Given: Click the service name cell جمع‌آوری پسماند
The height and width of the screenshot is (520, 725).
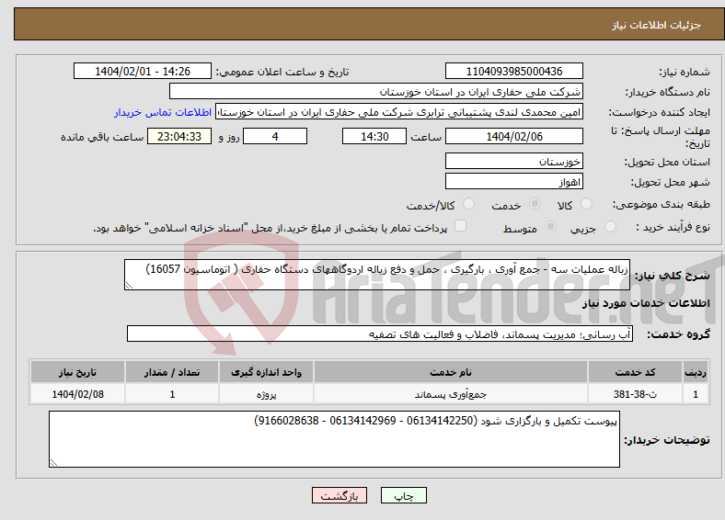Looking at the screenshot, I should point(451,394).
